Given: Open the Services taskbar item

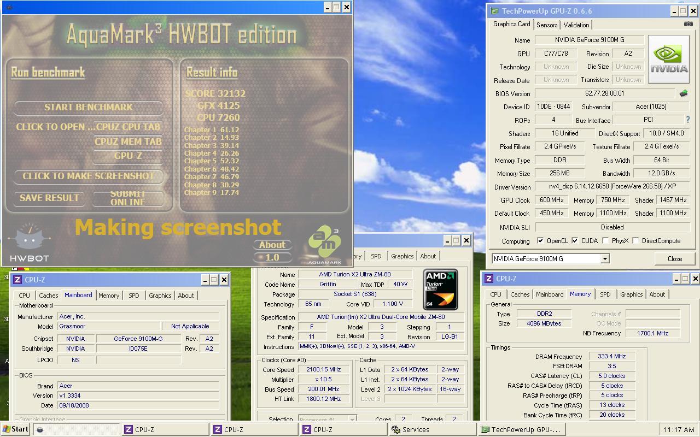Looking at the screenshot, I should tap(432, 429).
